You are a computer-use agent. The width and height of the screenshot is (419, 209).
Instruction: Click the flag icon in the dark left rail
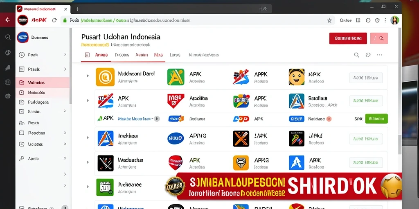click(8, 68)
